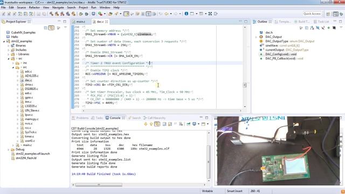
Task: Select the C/C++ perspective button
Action: coord(335,14)
